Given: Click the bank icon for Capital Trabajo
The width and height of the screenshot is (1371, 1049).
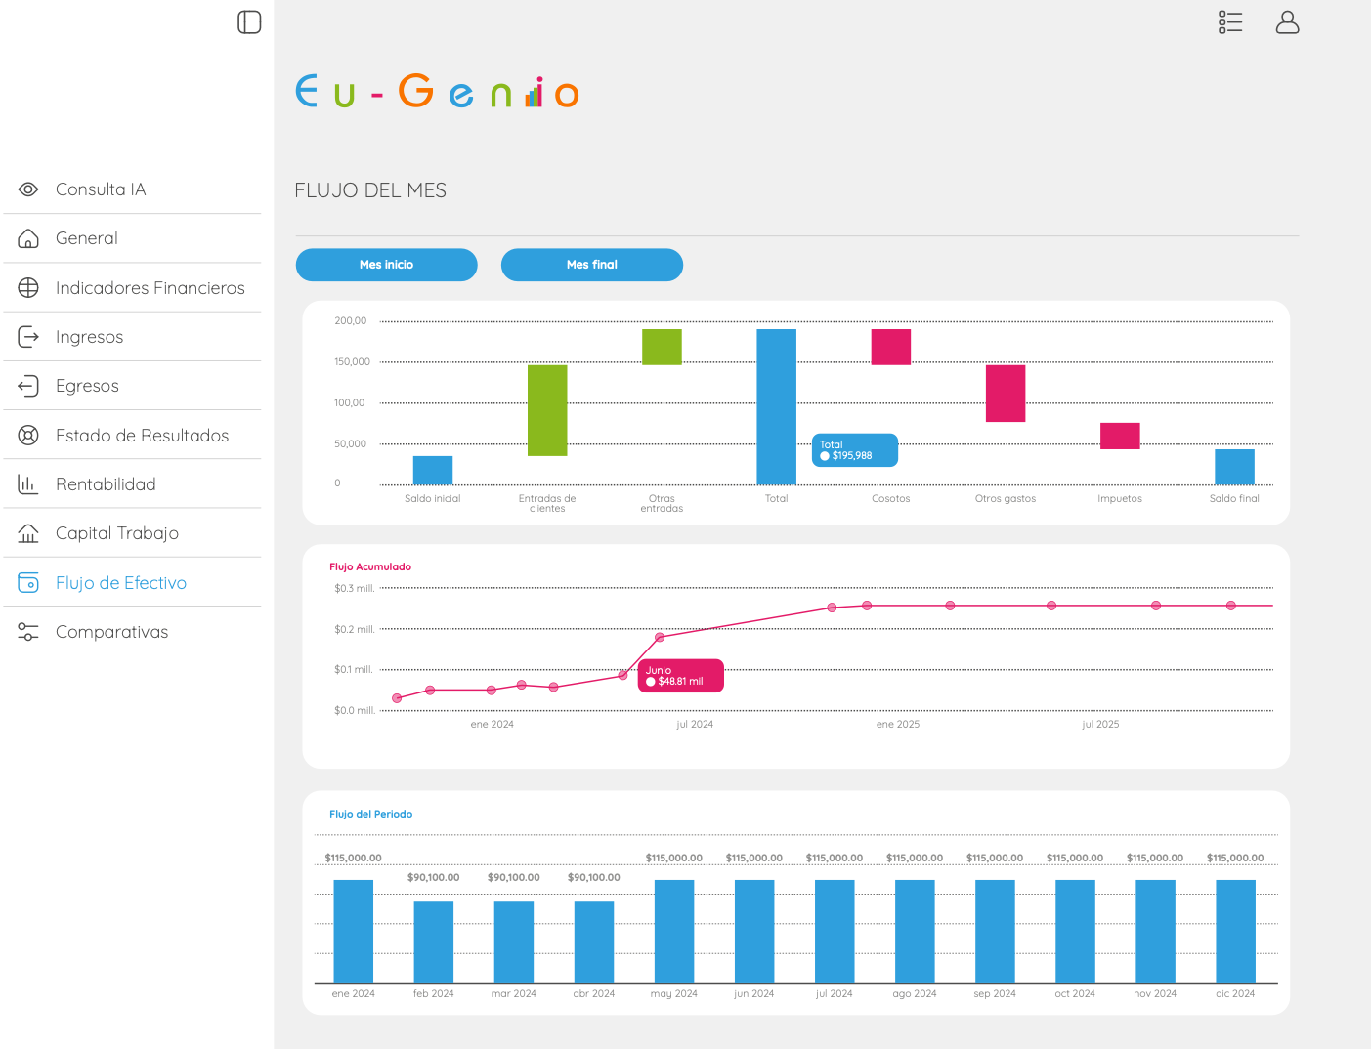Looking at the screenshot, I should tap(28, 533).
